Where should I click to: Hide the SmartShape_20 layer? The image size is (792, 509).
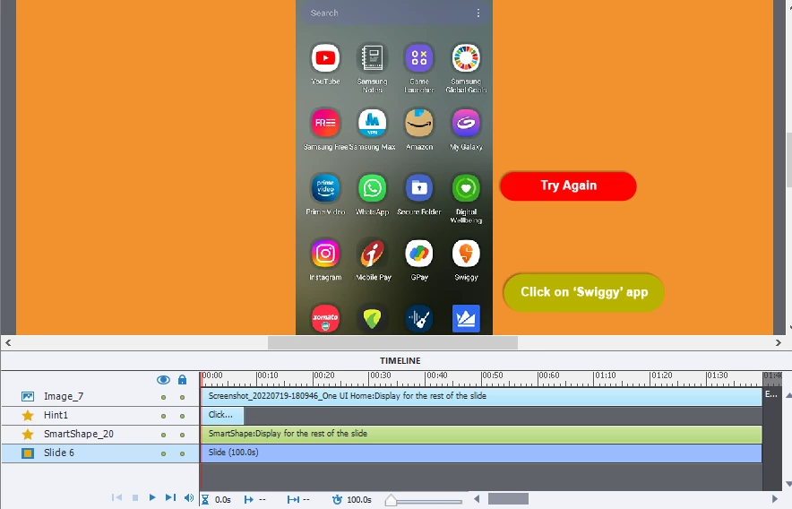pos(163,435)
